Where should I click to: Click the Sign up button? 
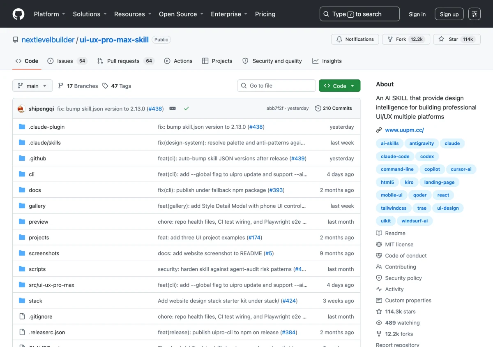coord(449,14)
